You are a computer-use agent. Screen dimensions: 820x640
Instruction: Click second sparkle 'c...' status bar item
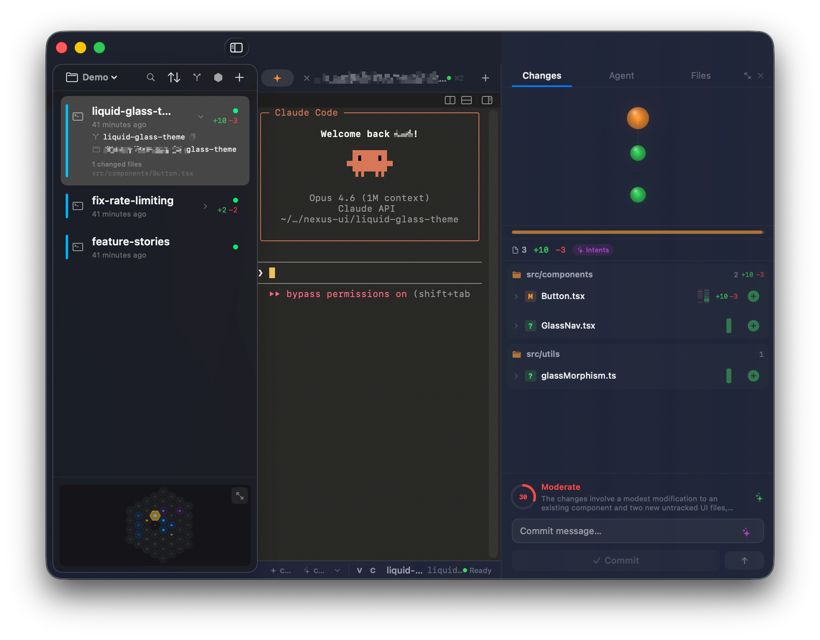coord(314,571)
